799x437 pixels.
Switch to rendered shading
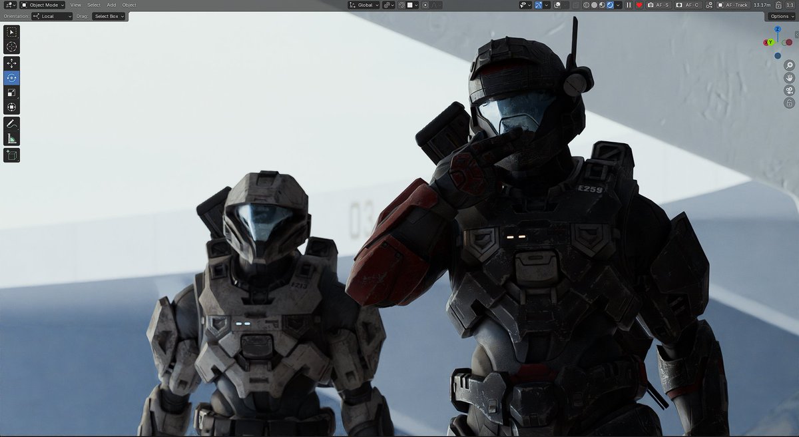[x=610, y=5]
